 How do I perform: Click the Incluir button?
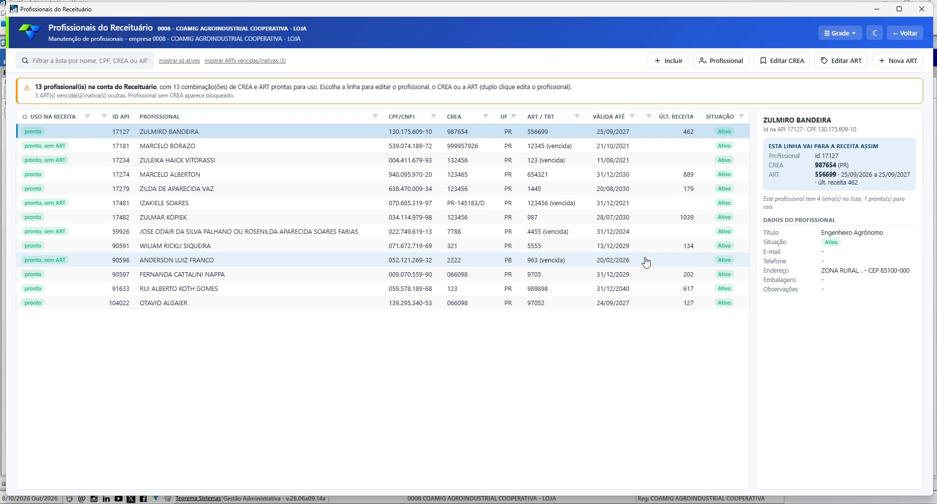point(668,61)
